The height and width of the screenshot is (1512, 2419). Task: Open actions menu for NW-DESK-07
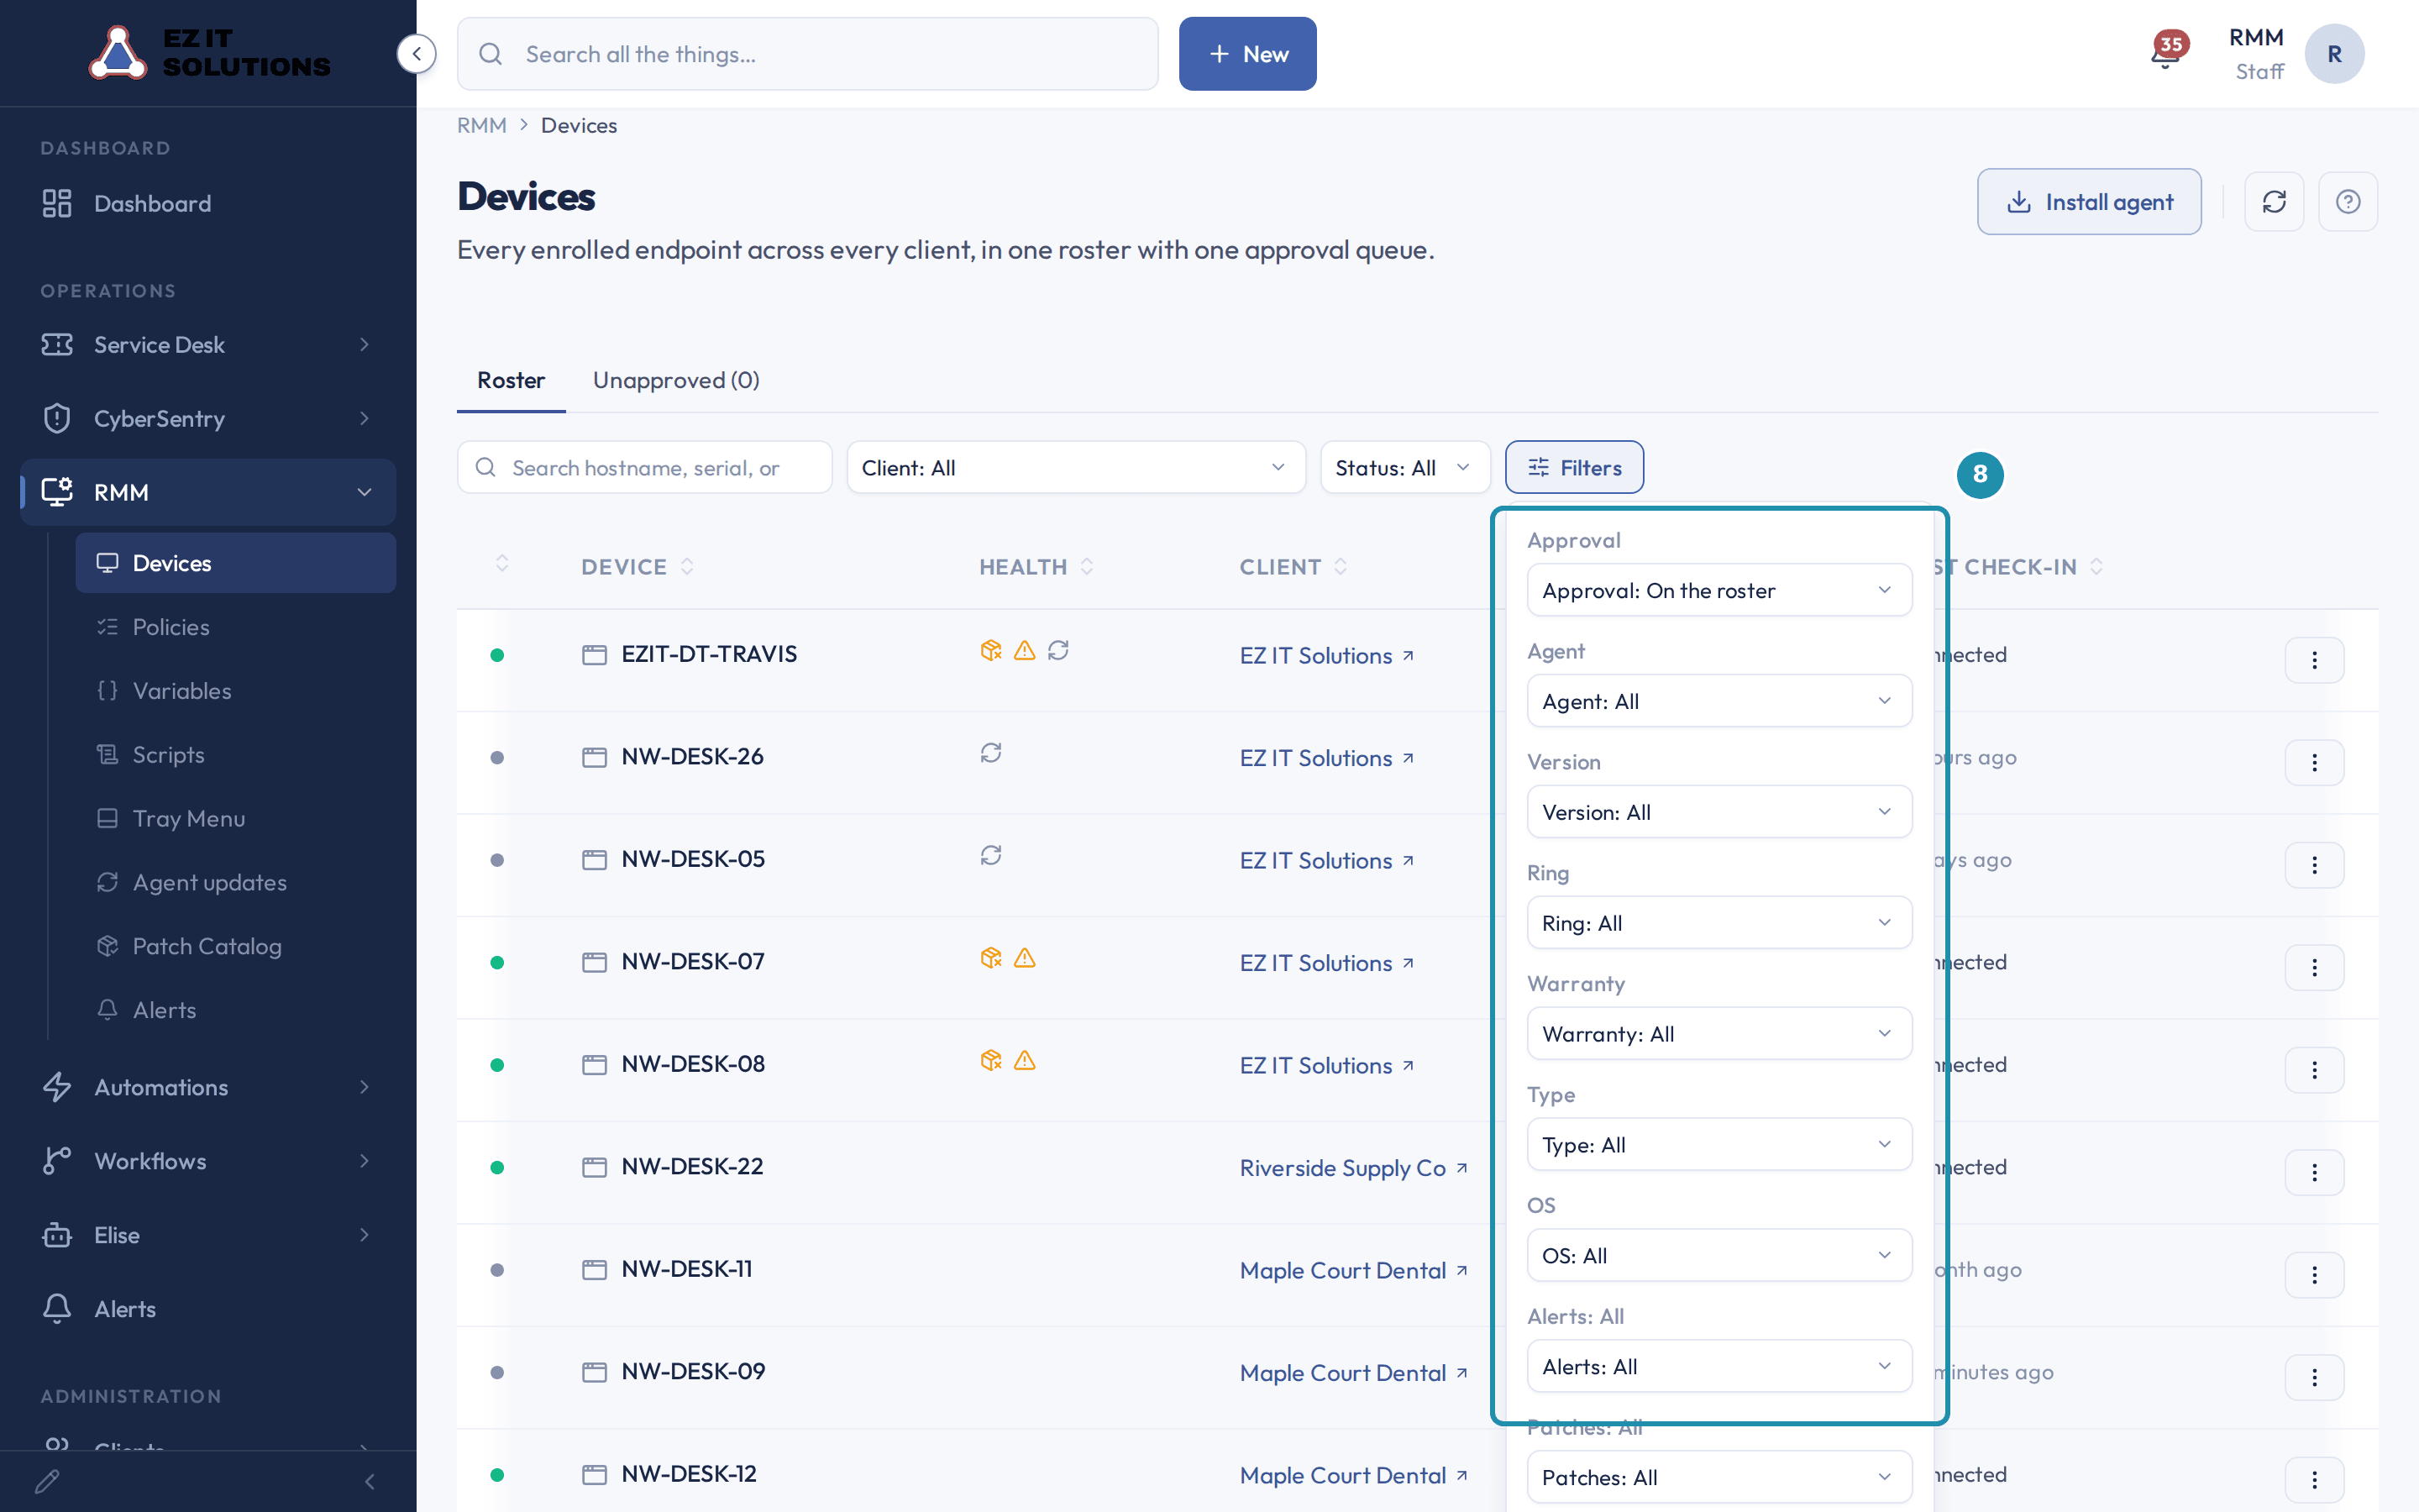coord(2314,968)
